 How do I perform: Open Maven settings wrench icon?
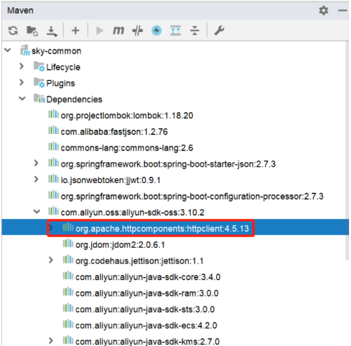tap(219, 31)
